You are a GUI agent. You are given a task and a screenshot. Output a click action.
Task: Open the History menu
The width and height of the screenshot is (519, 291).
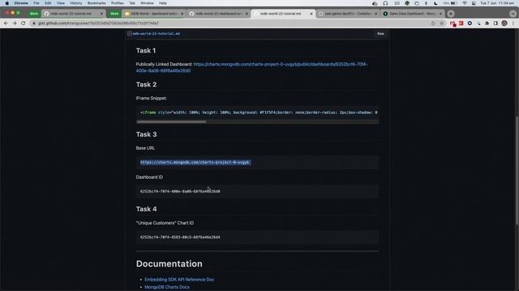pos(75,3)
